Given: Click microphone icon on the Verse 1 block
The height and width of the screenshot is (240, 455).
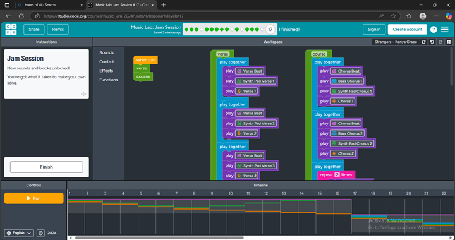Looking at the screenshot, I should pyautogui.click(x=240, y=92).
